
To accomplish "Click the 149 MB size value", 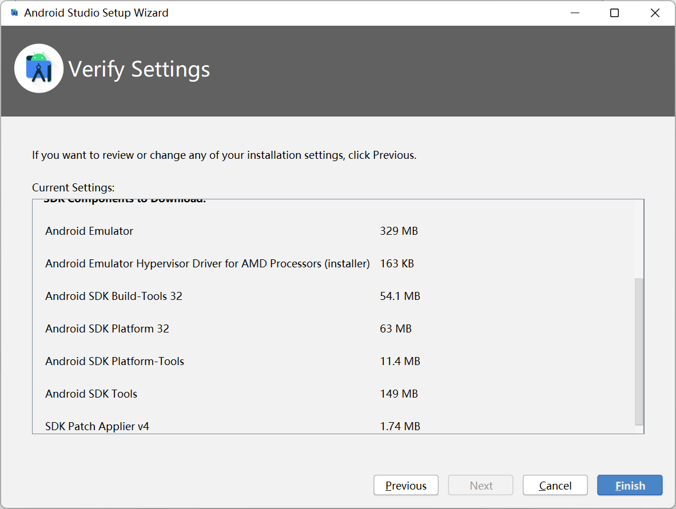I will tap(399, 394).
